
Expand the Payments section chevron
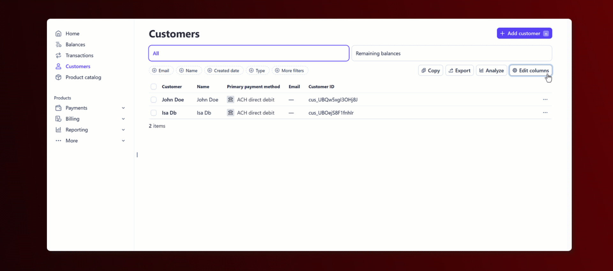click(x=123, y=108)
